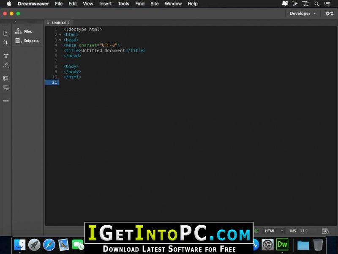The width and height of the screenshot is (338, 254).
Task: Click the Untitled Document title text
Action: (103, 50)
